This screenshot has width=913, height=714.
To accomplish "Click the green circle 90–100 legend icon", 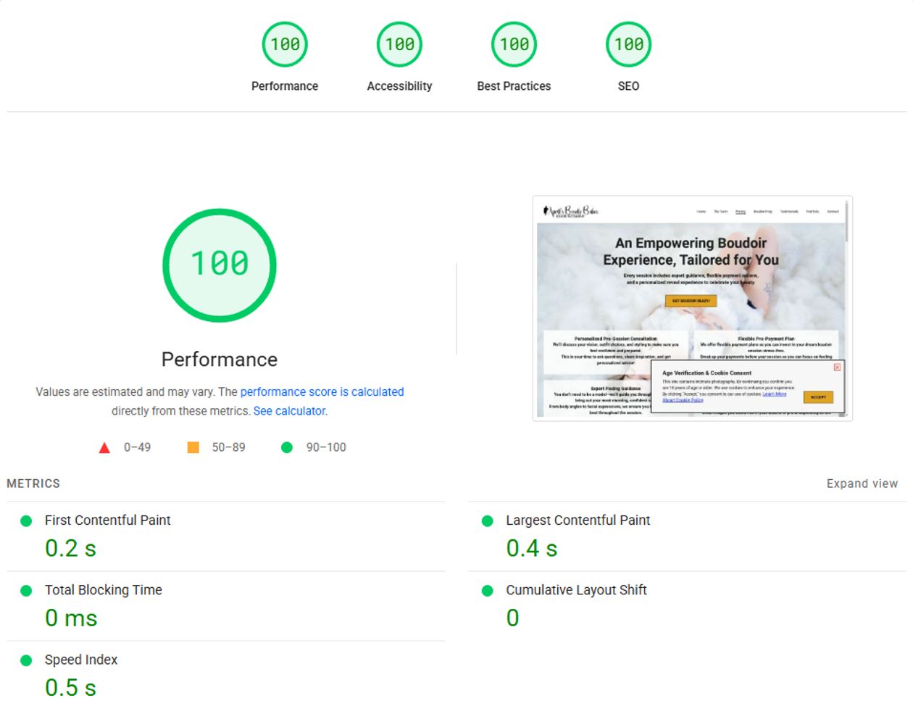I will coord(287,447).
